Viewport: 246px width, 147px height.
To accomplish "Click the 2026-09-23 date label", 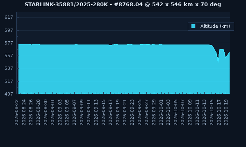I will [132, 112].
